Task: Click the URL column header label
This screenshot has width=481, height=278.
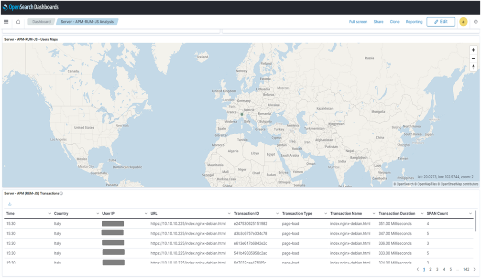Action: [153, 214]
